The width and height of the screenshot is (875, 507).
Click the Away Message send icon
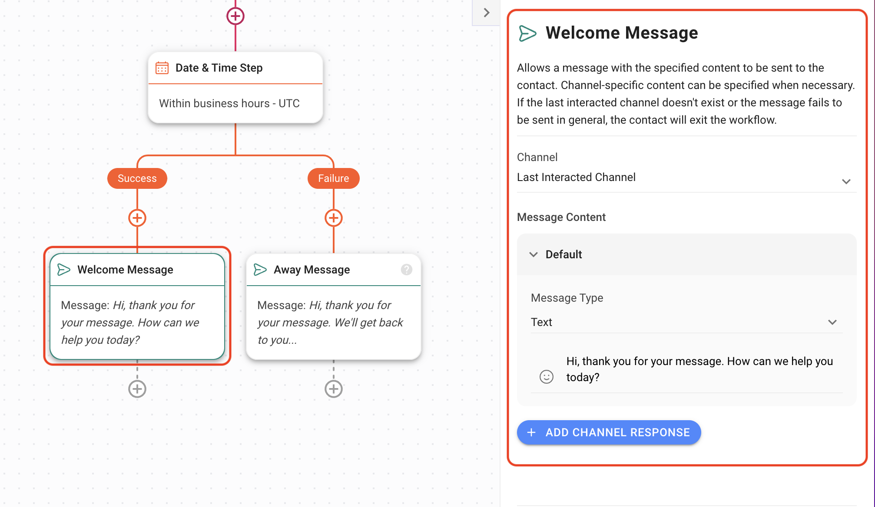pos(260,269)
